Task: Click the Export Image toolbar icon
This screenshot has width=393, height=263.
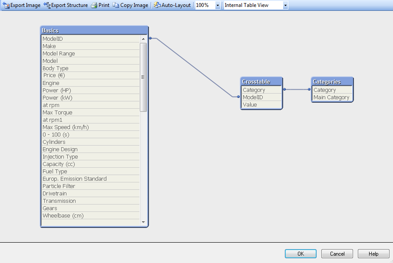Action: (x=5, y=5)
